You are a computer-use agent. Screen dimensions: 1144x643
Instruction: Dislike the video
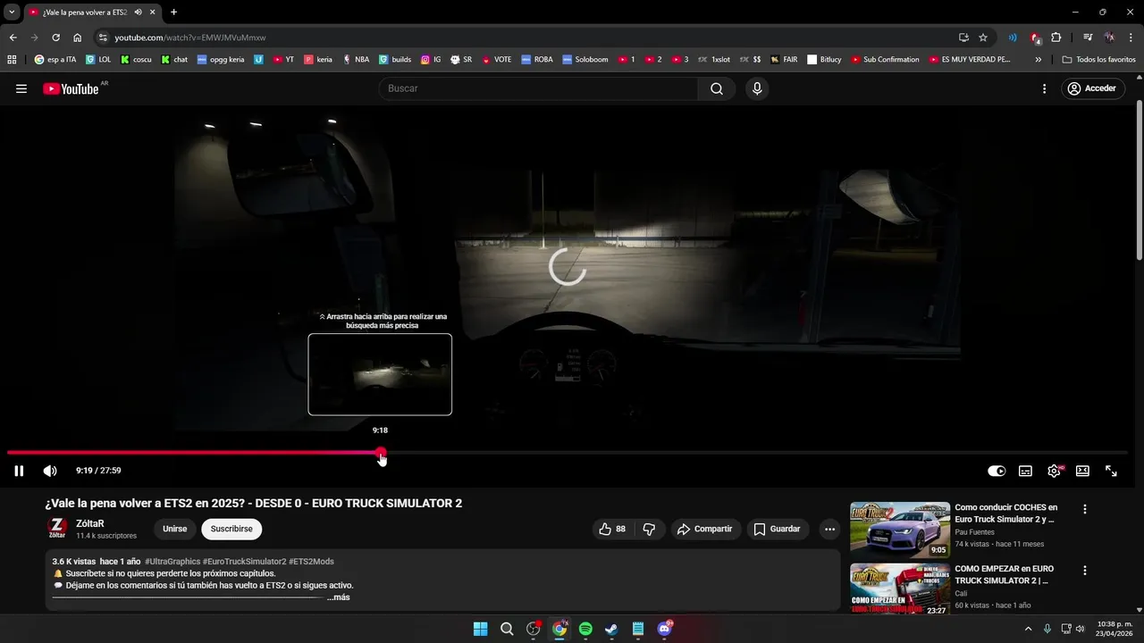[649, 529]
